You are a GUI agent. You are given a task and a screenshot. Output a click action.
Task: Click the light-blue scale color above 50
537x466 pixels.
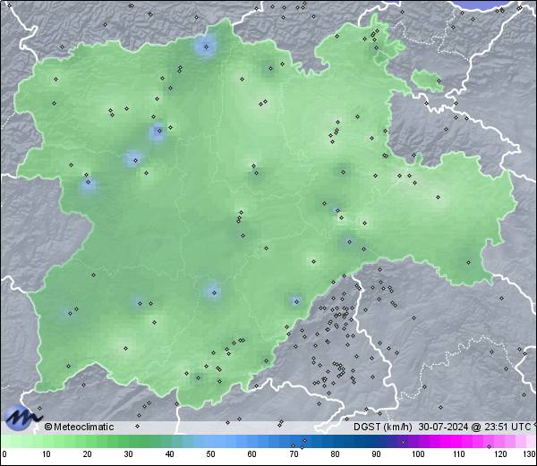[210, 442]
